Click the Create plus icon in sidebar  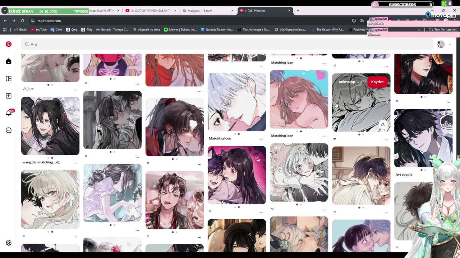click(9, 96)
